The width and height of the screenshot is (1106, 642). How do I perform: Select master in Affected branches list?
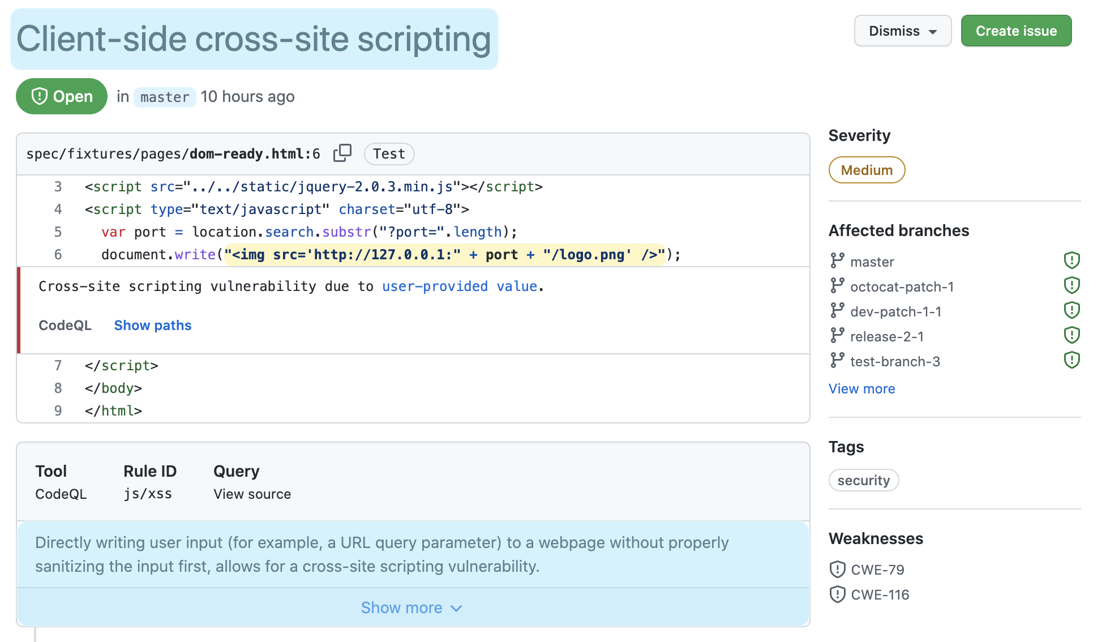pyautogui.click(x=872, y=262)
